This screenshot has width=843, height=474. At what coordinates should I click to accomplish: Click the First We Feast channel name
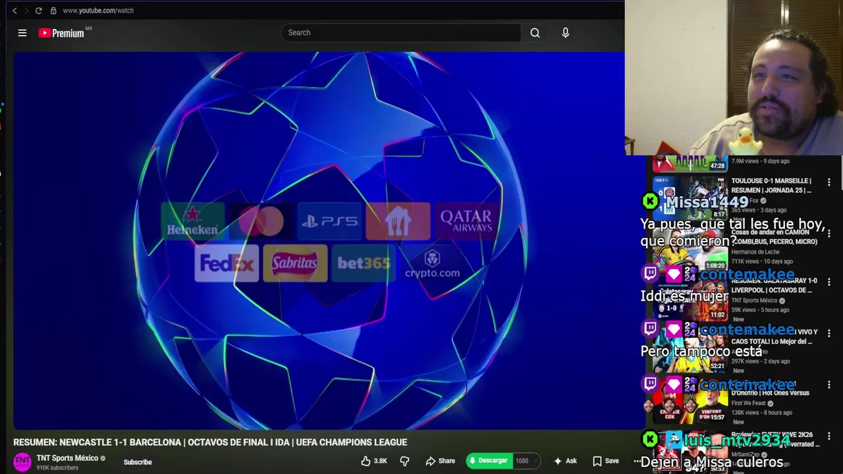[x=748, y=403]
